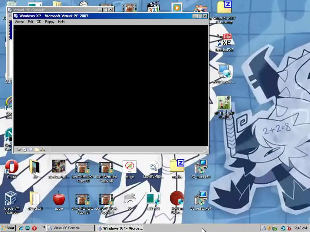Select the VC_redist.x64 installer icon

pos(200,169)
